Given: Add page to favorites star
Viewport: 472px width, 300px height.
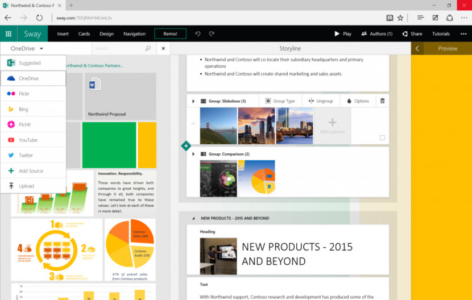Looking at the screenshot, I should click(400, 18).
